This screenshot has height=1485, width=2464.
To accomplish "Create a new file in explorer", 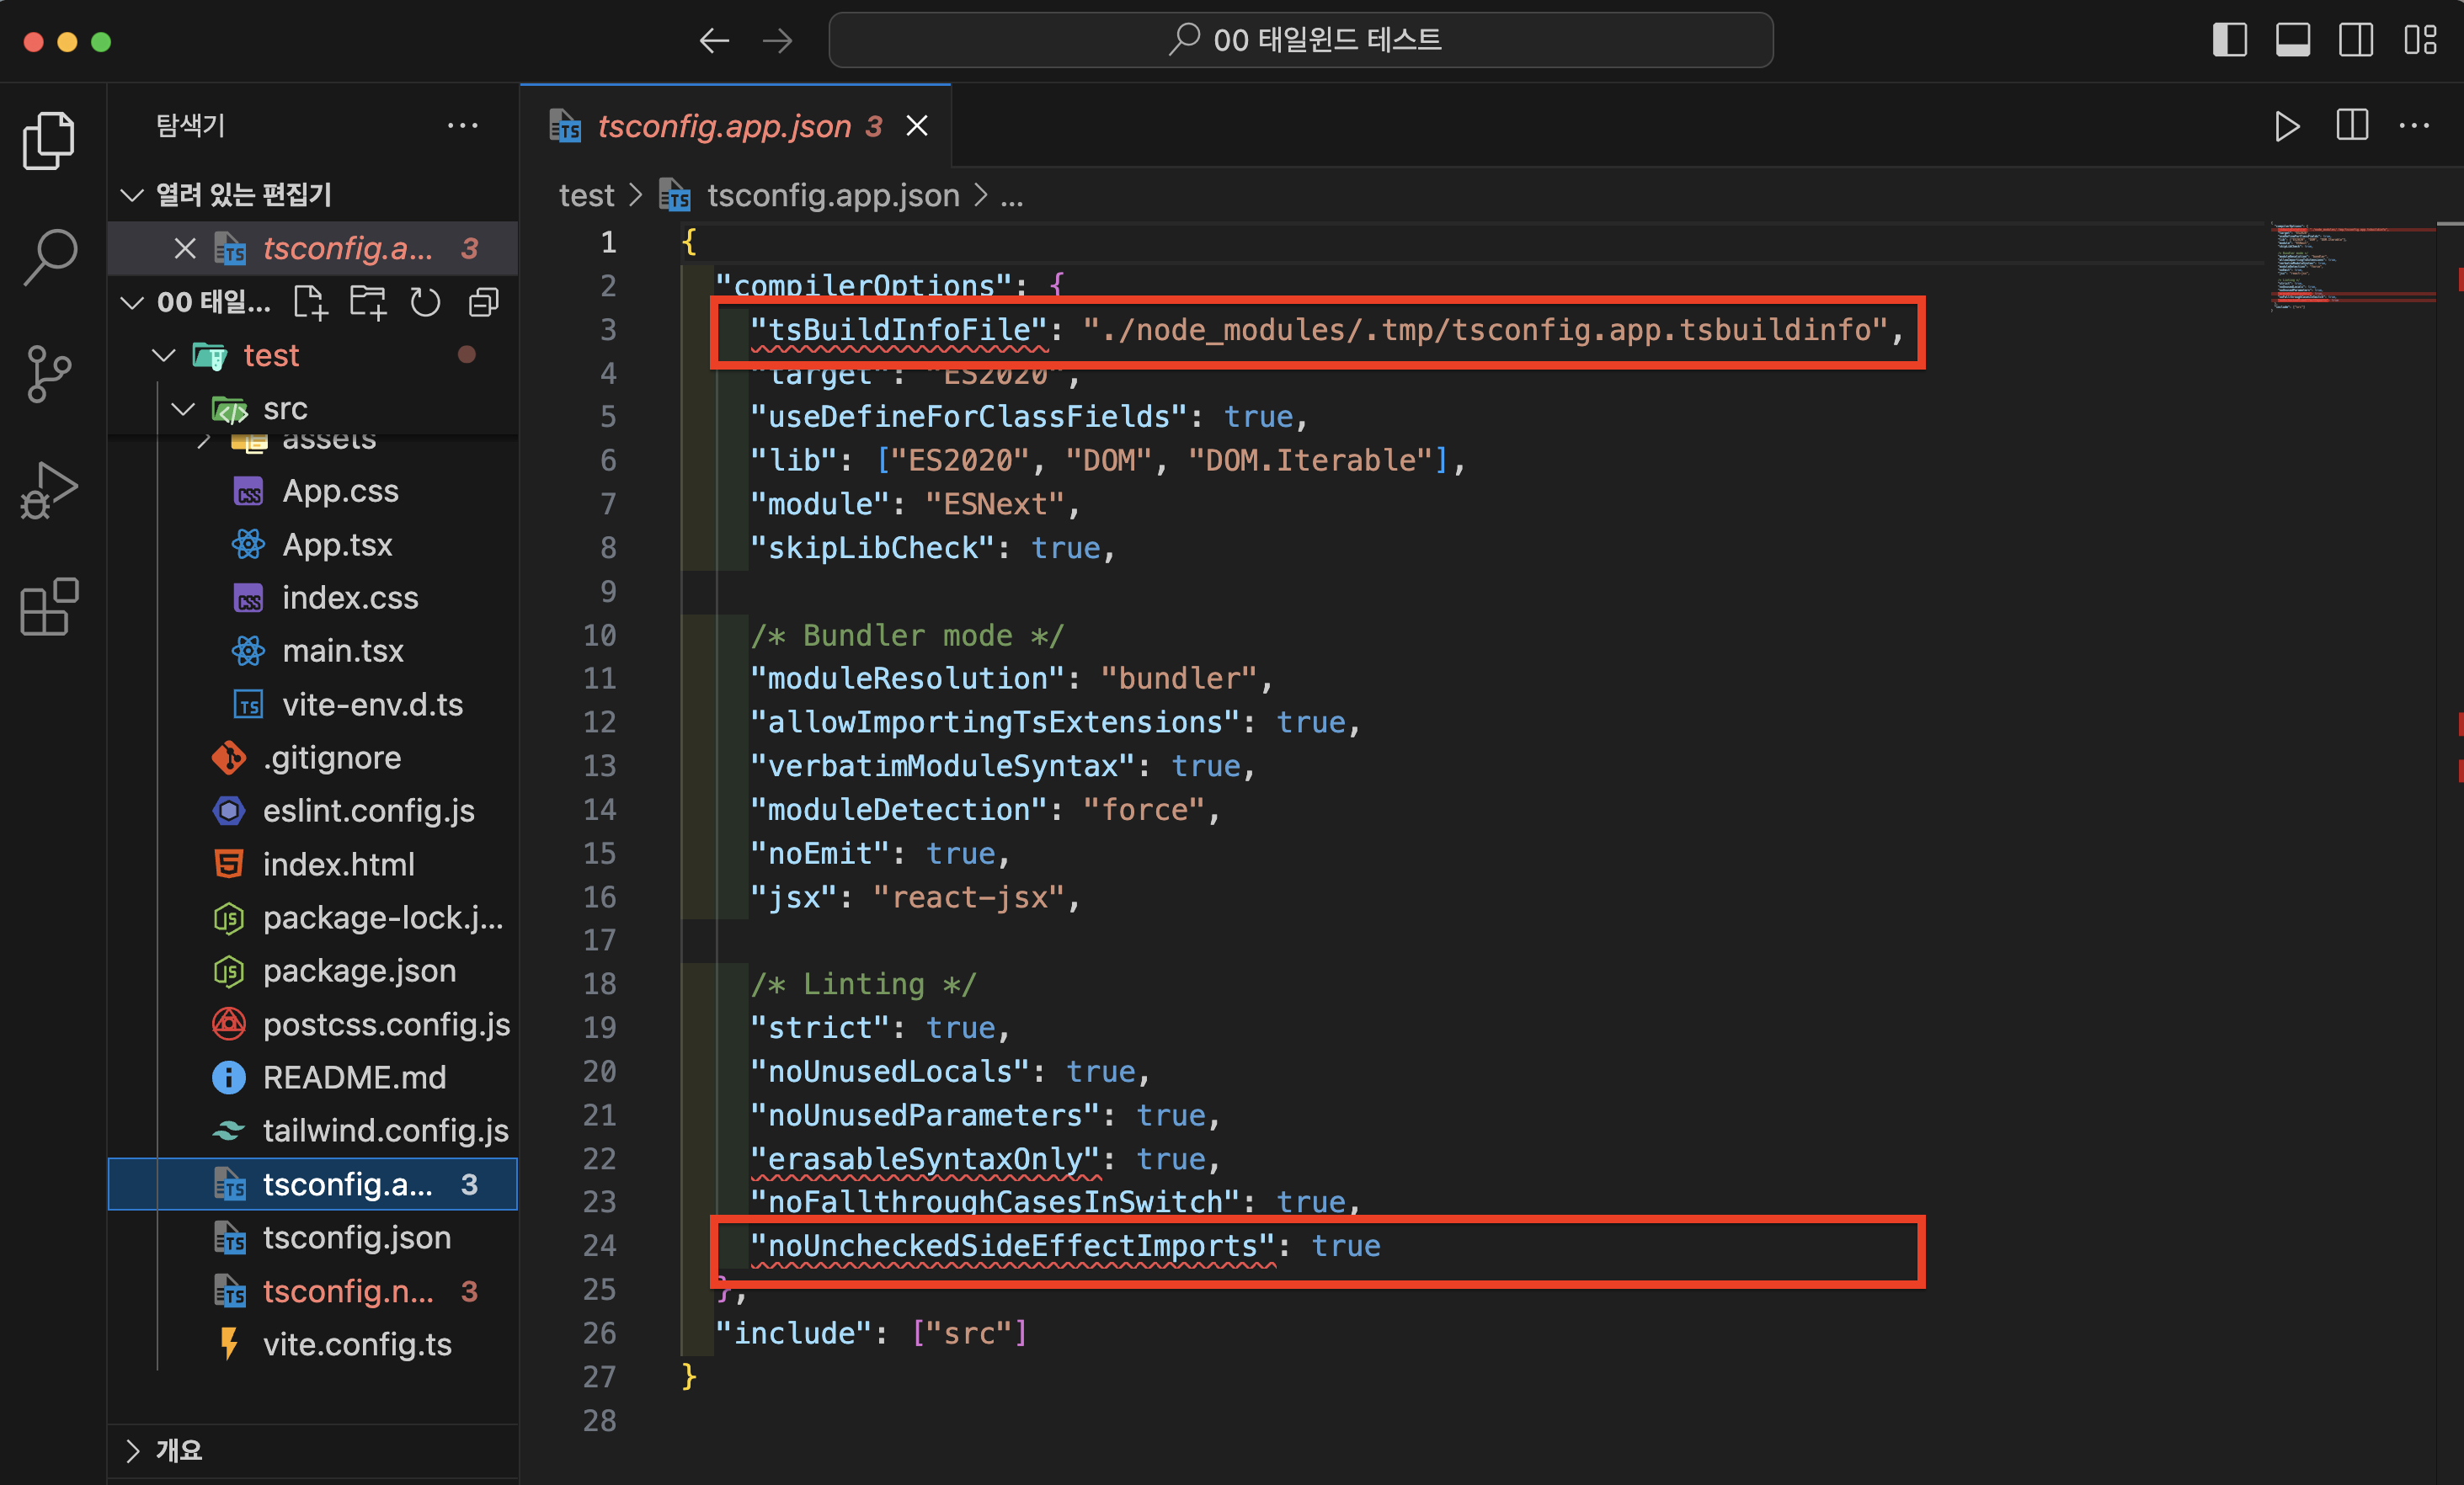I will coord(310,302).
